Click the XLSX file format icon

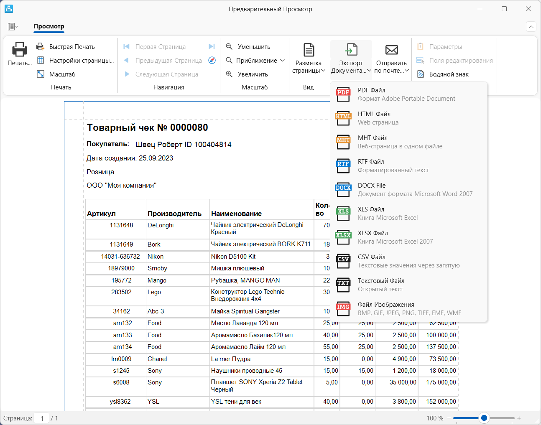point(343,237)
